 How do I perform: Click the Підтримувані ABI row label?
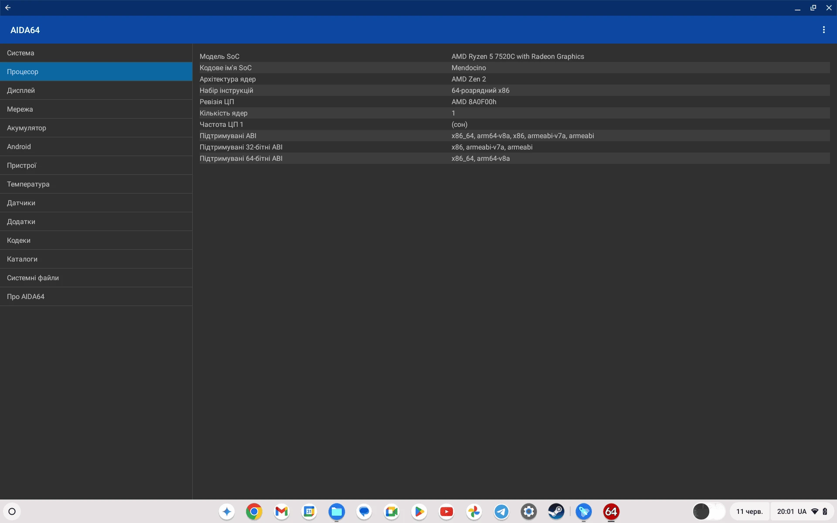(228, 136)
